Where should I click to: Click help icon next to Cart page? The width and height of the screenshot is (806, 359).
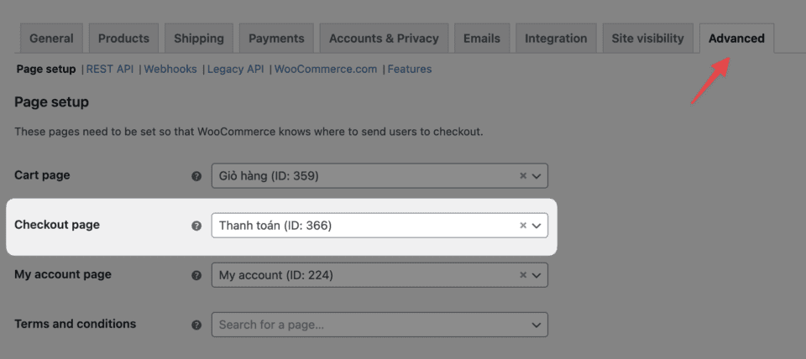click(196, 176)
